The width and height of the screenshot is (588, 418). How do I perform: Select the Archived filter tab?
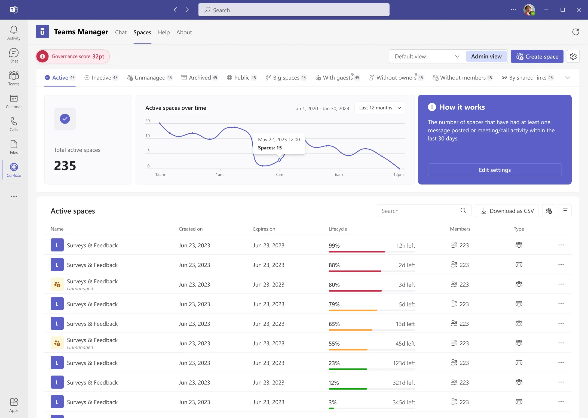pyautogui.click(x=200, y=78)
